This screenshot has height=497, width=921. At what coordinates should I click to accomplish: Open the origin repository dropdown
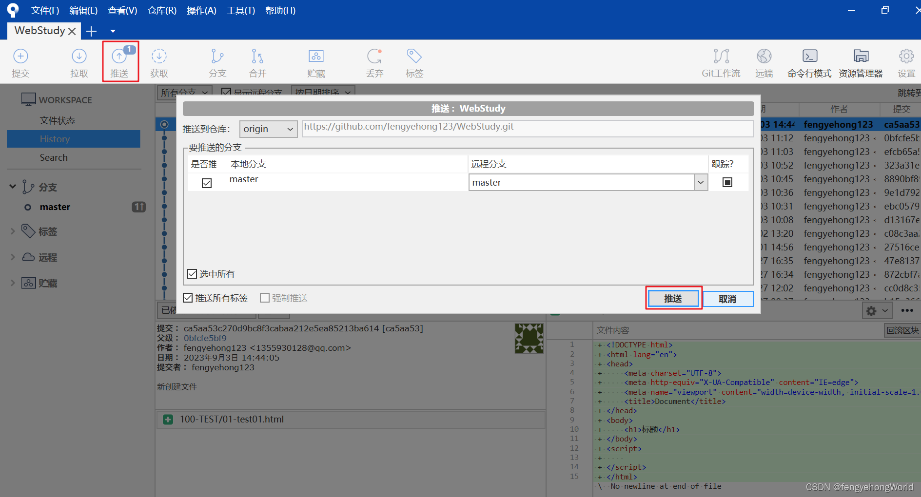point(269,129)
